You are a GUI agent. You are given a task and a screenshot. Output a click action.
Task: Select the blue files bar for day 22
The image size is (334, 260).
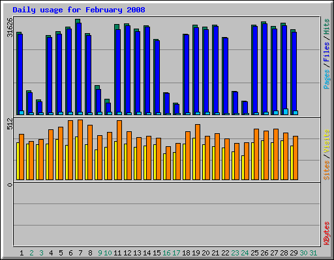click(x=226, y=75)
